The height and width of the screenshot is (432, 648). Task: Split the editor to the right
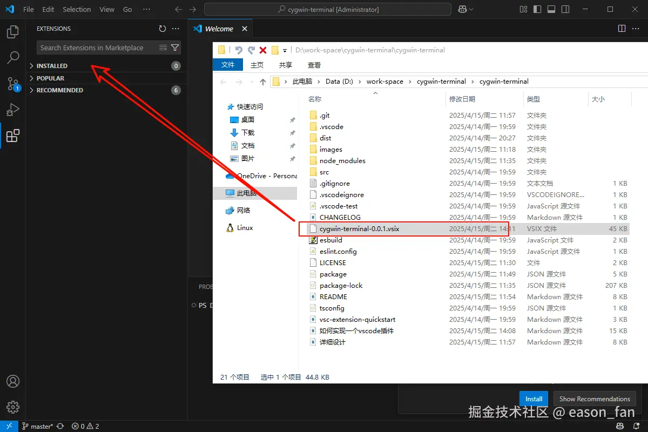point(622,29)
